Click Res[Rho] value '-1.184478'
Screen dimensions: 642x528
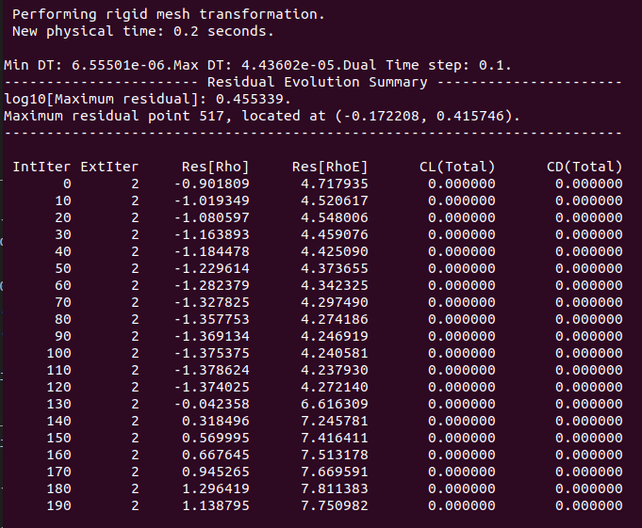212,251
